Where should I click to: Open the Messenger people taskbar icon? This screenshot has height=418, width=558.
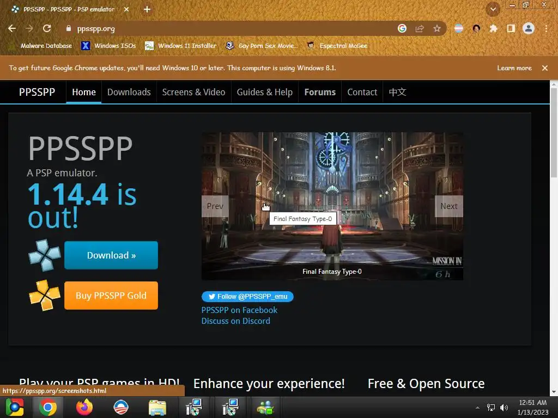(265, 407)
